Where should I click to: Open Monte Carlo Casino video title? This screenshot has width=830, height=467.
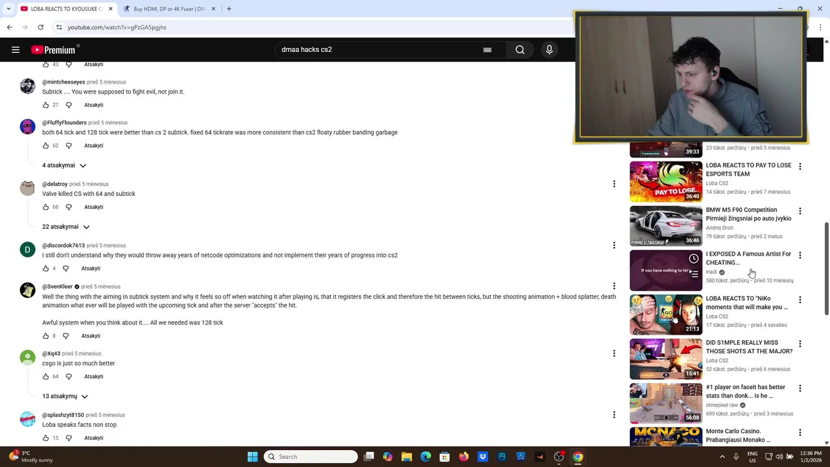(x=738, y=435)
